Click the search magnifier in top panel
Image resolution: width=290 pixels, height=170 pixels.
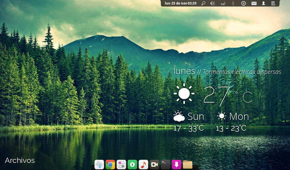click(x=203, y=3)
